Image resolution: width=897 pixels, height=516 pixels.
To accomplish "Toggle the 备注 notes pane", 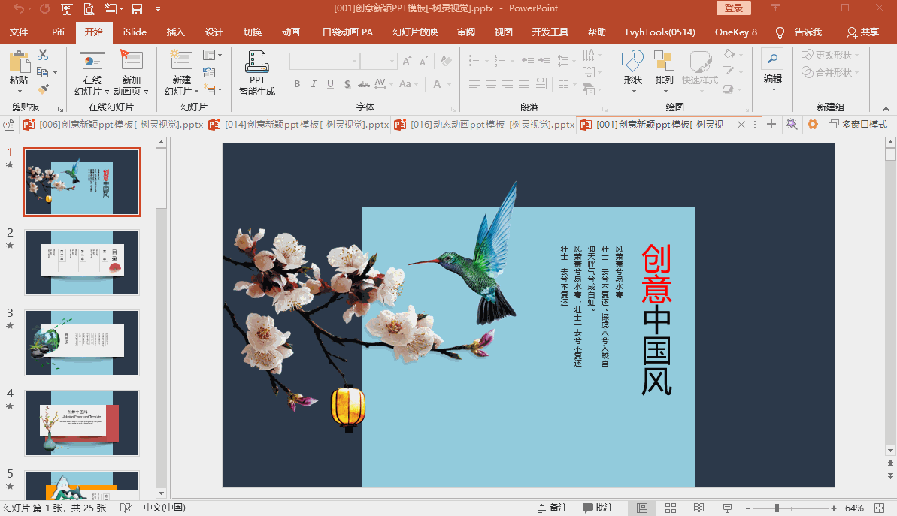I will (x=552, y=508).
